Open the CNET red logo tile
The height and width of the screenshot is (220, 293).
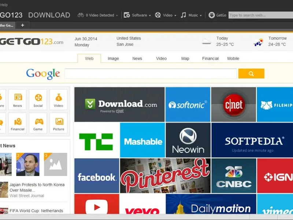(x=234, y=104)
